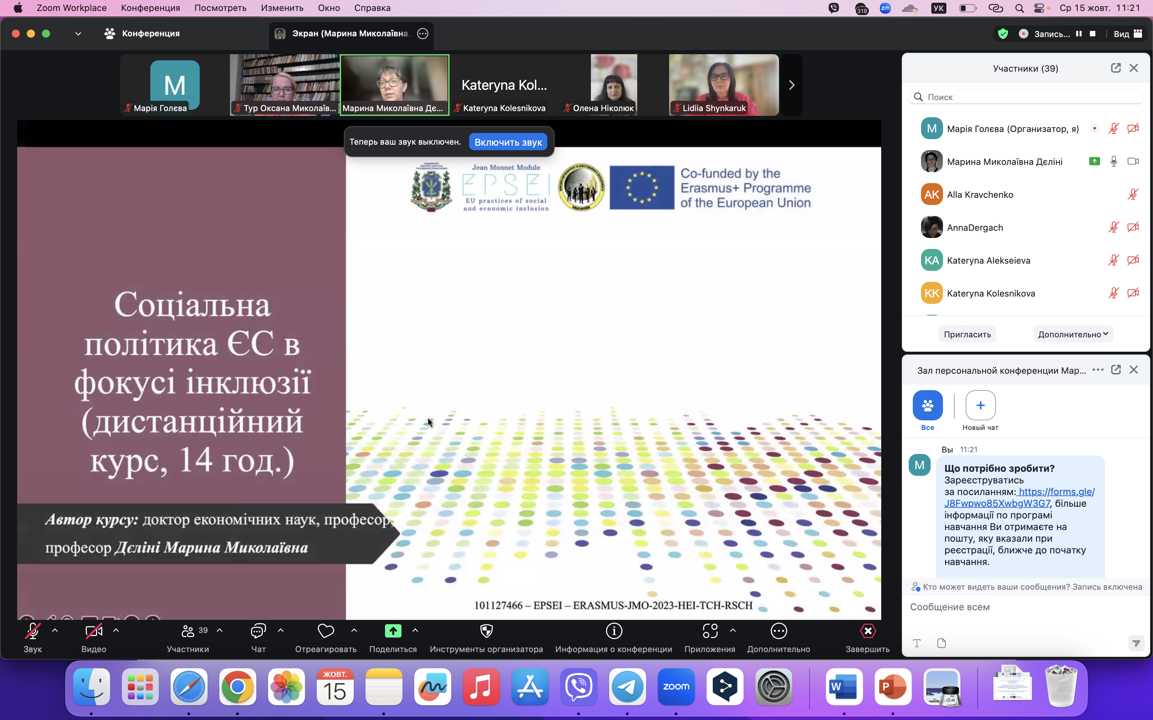
Task: Click the green encryption shield icon
Action: (1003, 34)
